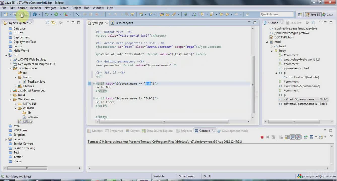This screenshot has width=337, height=181.
Task: Click the Remove All Terminated Launches icon
Action: click(x=273, y=137)
